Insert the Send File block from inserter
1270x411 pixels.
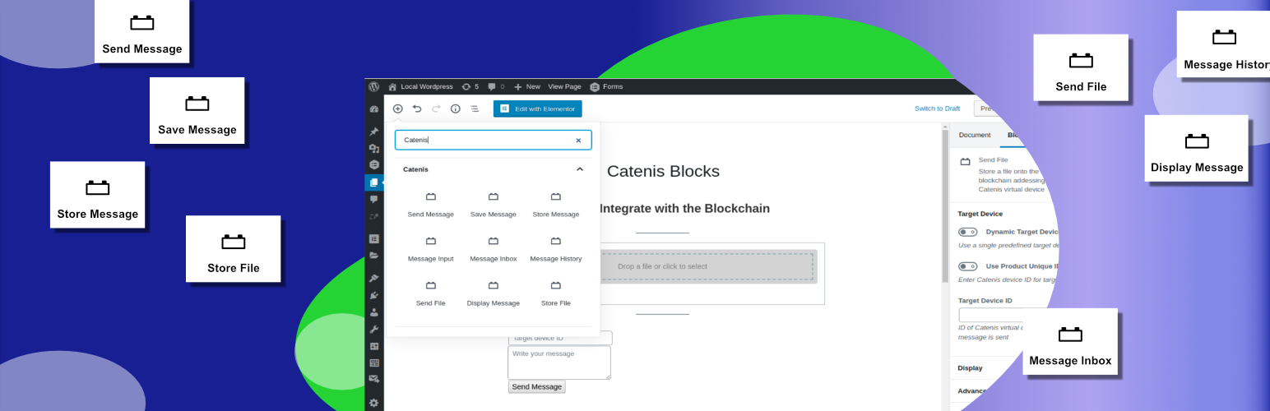(430, 294)
